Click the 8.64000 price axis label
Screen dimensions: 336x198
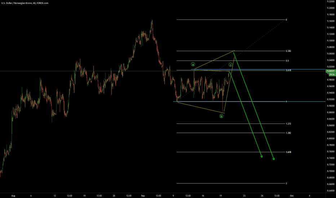tap(331, 191)
